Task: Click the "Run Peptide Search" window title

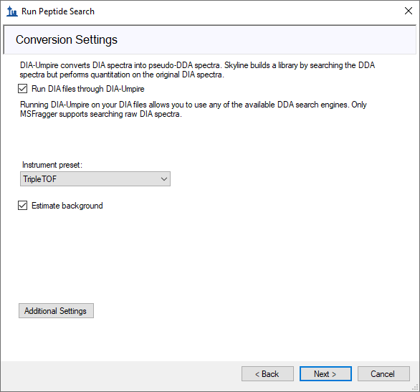Action: (58, 11)
